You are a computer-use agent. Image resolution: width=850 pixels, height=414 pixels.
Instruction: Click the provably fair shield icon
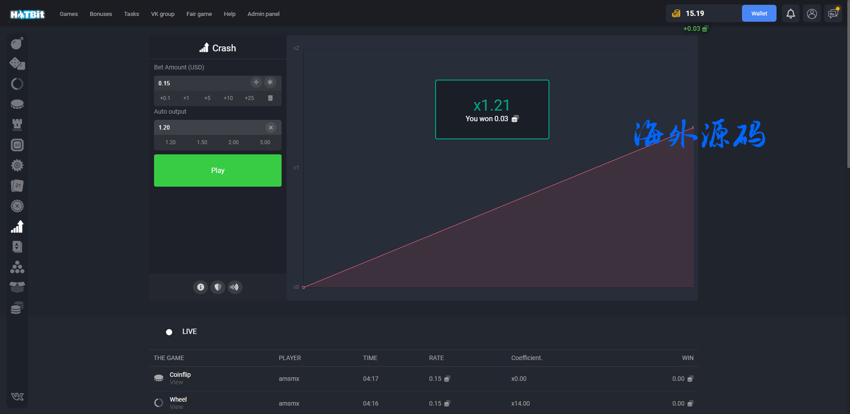[x=217, y=287]
